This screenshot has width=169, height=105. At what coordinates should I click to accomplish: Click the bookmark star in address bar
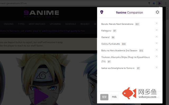pos(154,3)
